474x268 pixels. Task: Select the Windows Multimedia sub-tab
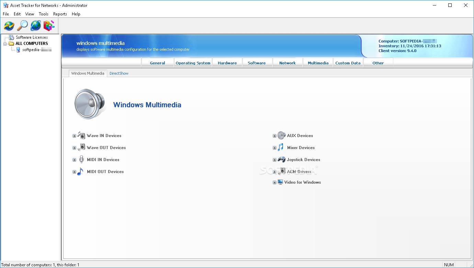88,73
